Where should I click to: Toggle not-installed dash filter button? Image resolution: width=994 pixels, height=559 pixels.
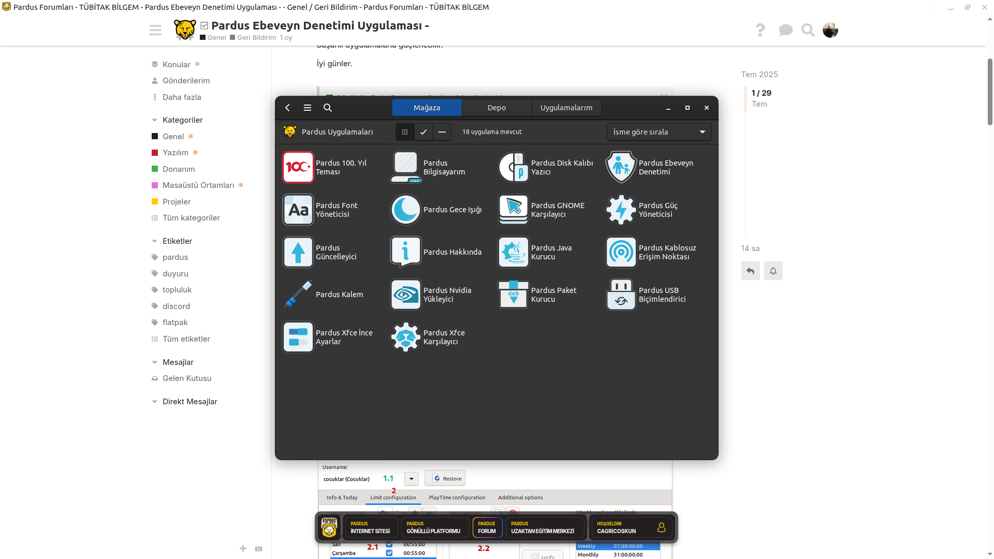click(x=442, y=132)
